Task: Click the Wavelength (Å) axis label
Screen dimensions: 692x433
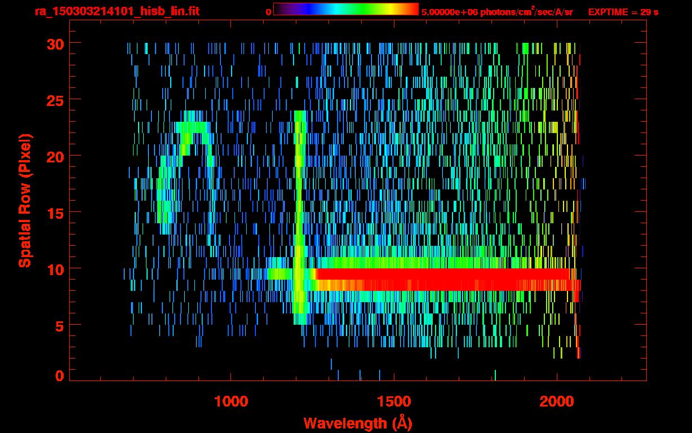Action: [358, 423]
